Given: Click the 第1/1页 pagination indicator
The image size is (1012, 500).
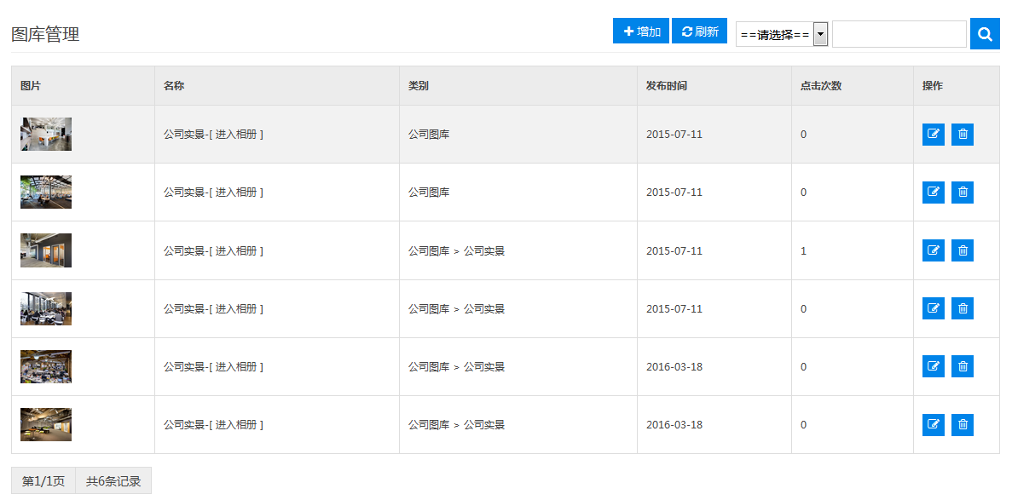Looking at the screenshot, I should [x=43, y=481].
